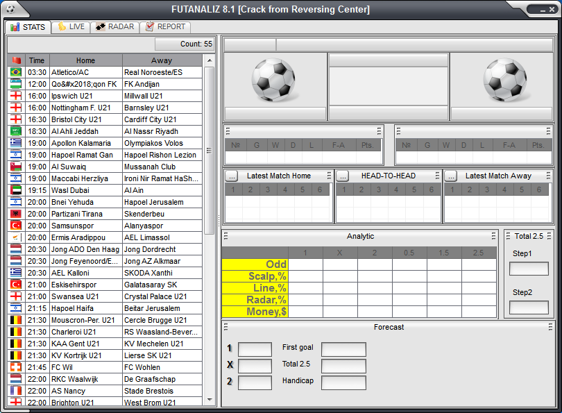The width and height of the screenshot is (562, 413).
Task: Click Albania flag in Partizani Tirana row
Action: point(16,214)
